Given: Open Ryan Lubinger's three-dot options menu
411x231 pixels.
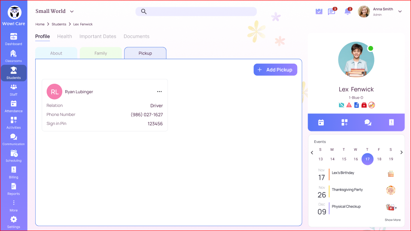Looking at the screenshot, I should click(159, 91).
